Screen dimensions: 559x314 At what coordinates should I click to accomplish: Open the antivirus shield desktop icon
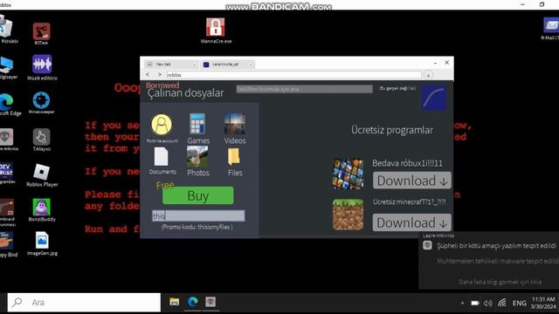[x=6, y=137]
